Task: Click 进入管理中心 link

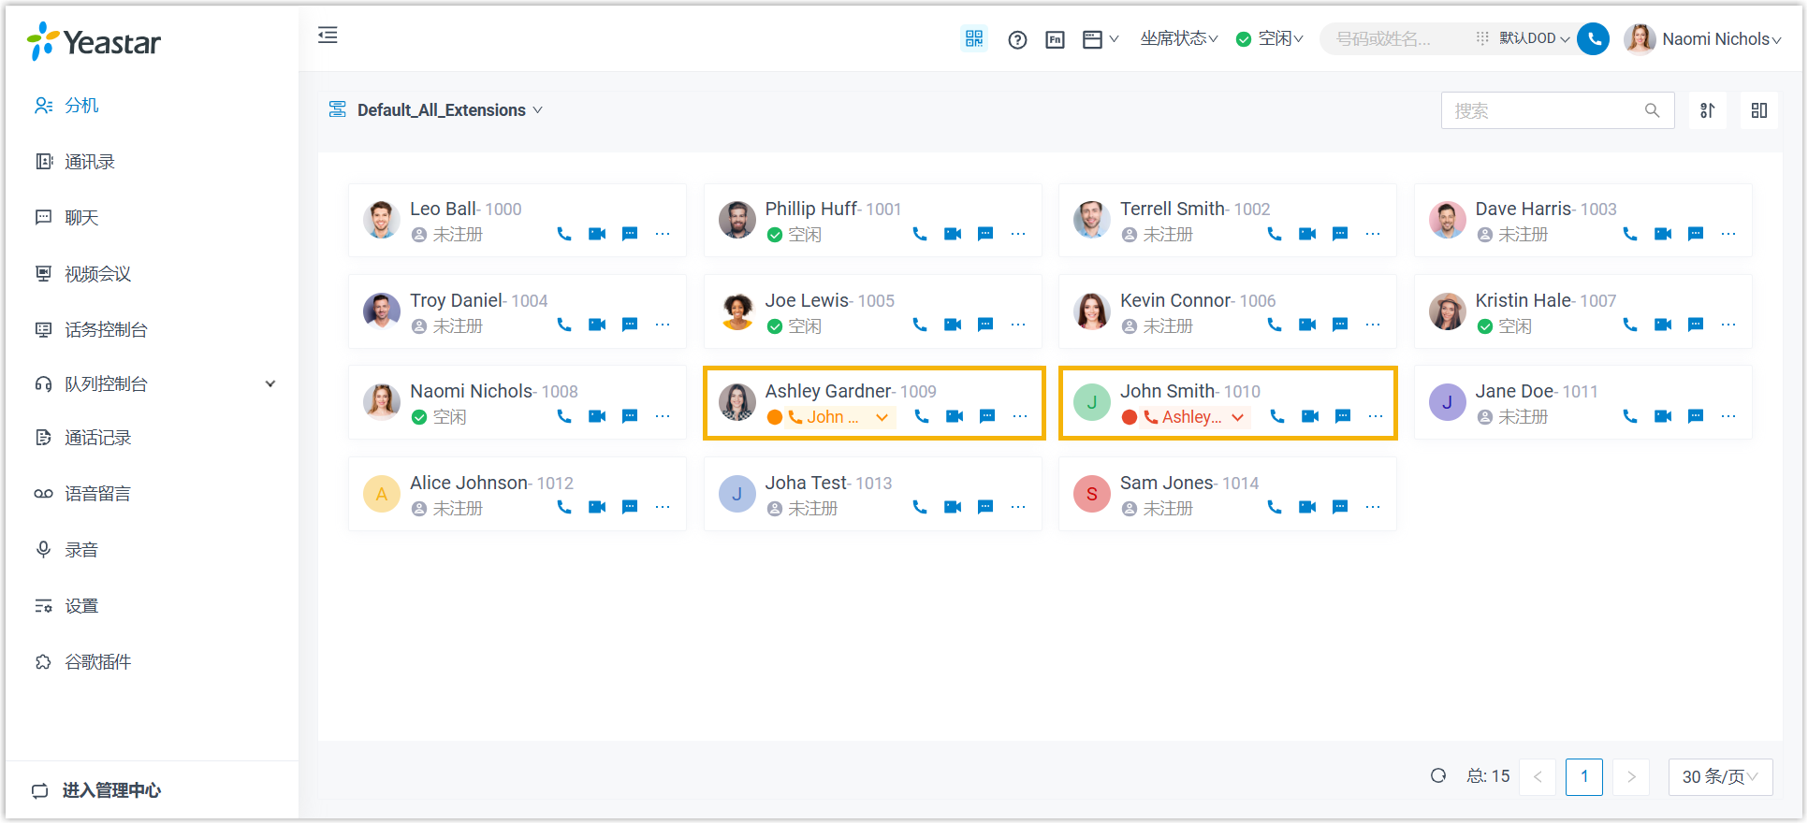Action: [x=111, y=790]
